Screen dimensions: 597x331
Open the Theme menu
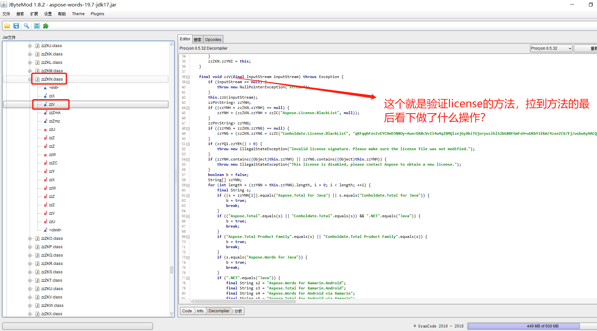click(x=78, y=14)
